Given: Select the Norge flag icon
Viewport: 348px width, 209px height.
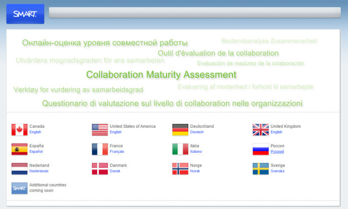Looking at the screenshot, I should click(180, 169).
